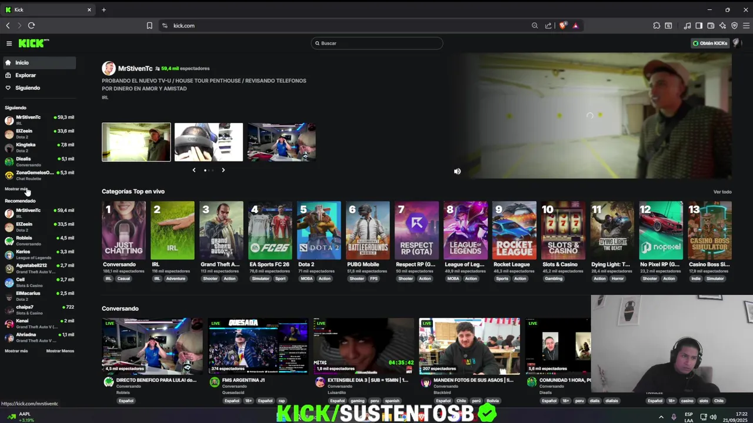Open Agustabell212 channel in sidebar
Image resolution: width=753 pixels, height=423 pixels.
(39, 268)
